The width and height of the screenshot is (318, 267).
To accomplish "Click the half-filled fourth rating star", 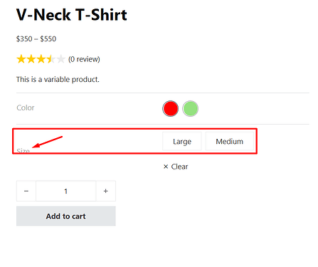I will (51, 59).
